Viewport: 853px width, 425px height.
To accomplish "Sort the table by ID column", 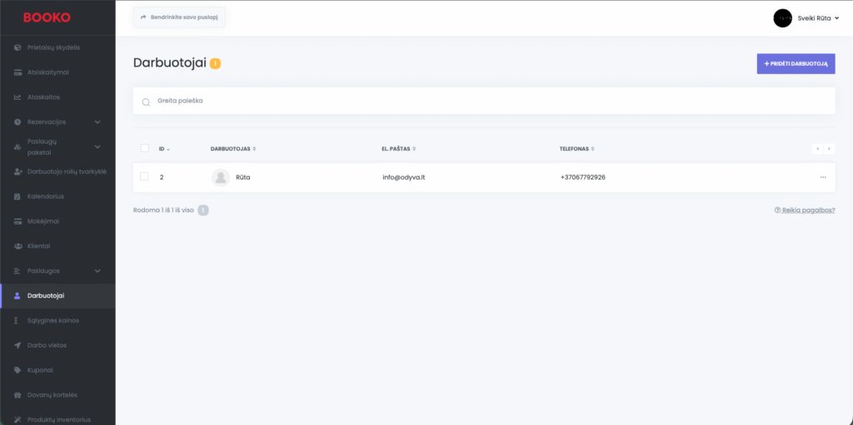I will [x=164, y=149].
